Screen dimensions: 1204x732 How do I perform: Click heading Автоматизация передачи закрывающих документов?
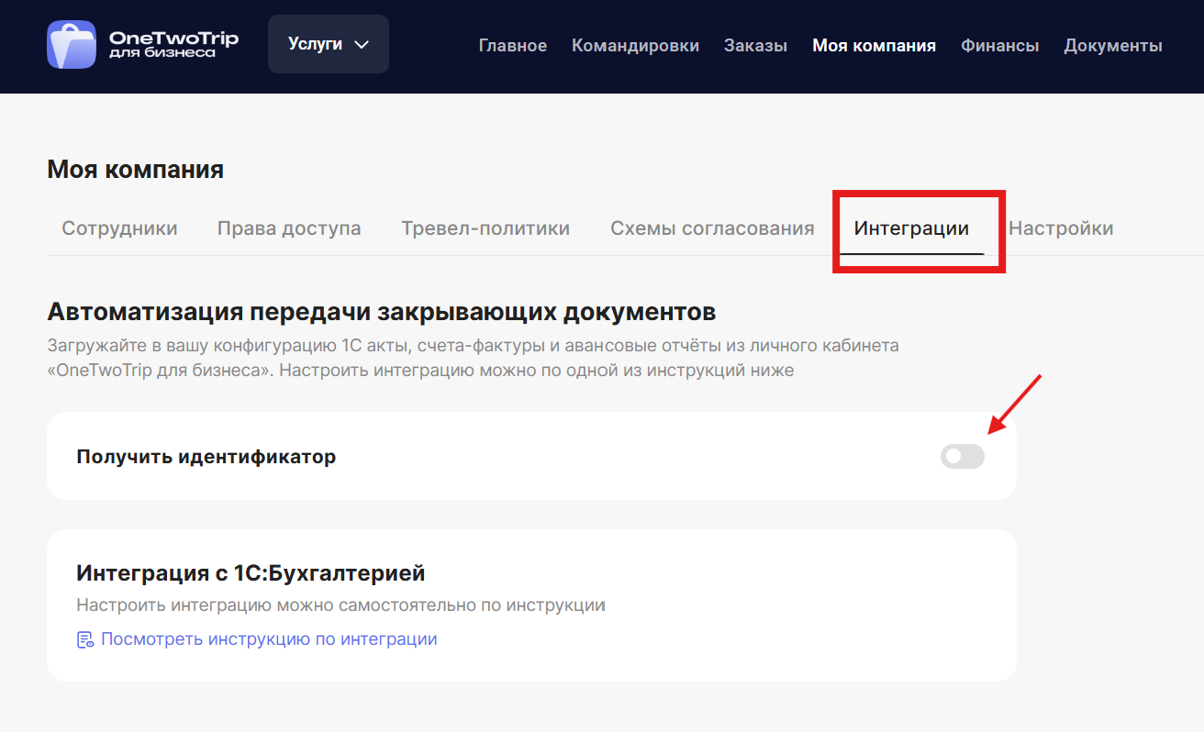click(381, 312)
